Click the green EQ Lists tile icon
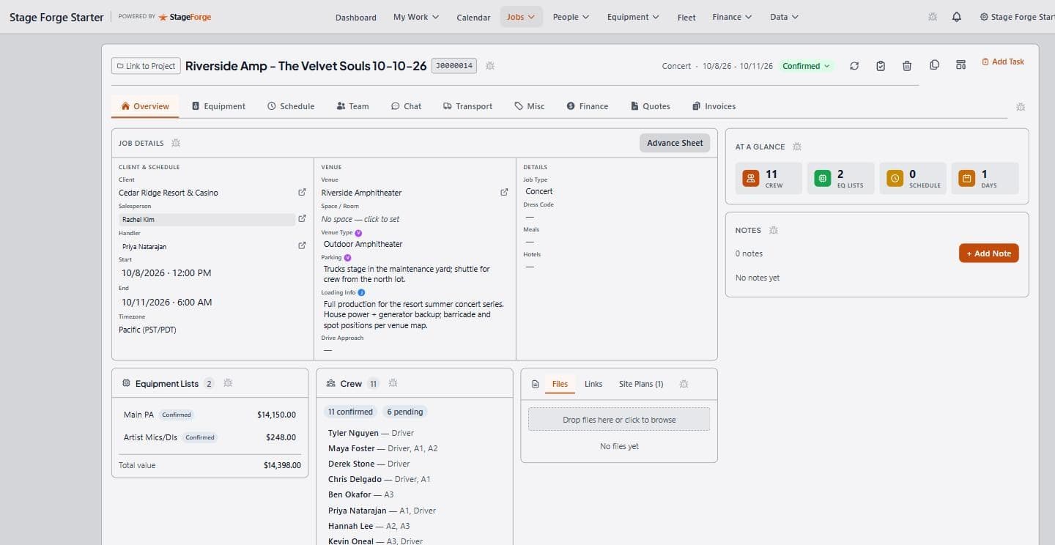1055x545 pixels. 823,178
